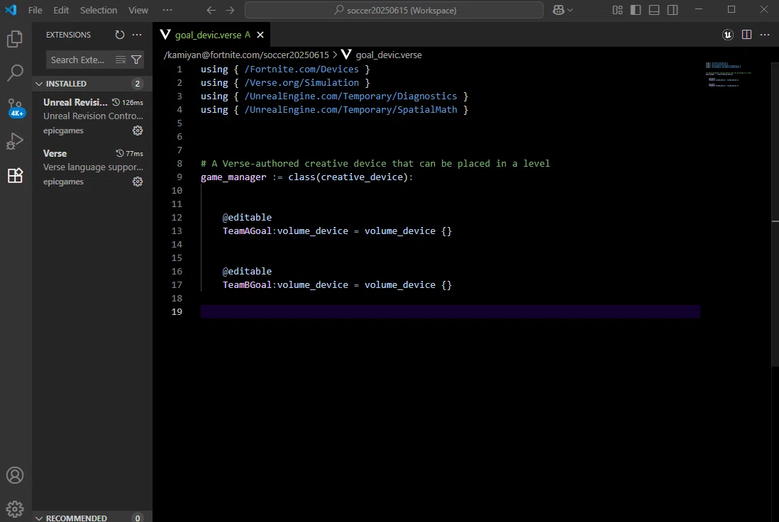The width and height of the screenshot is (779, 522).
Task: Open the Explorer view in activity bar
Action: 15,39
